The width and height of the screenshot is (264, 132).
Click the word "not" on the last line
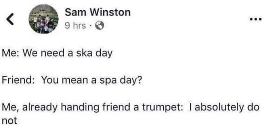pos(10,121)
